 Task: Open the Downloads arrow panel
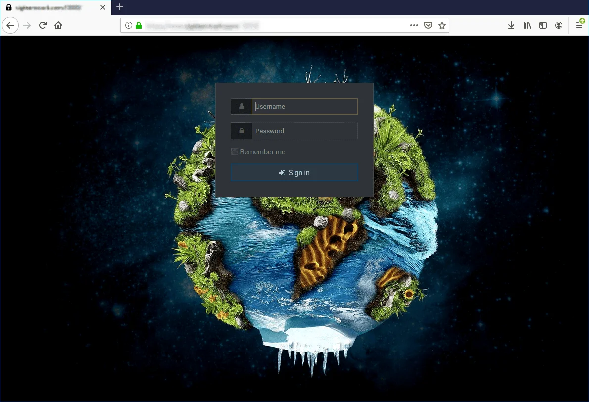(x=511, y=26)
